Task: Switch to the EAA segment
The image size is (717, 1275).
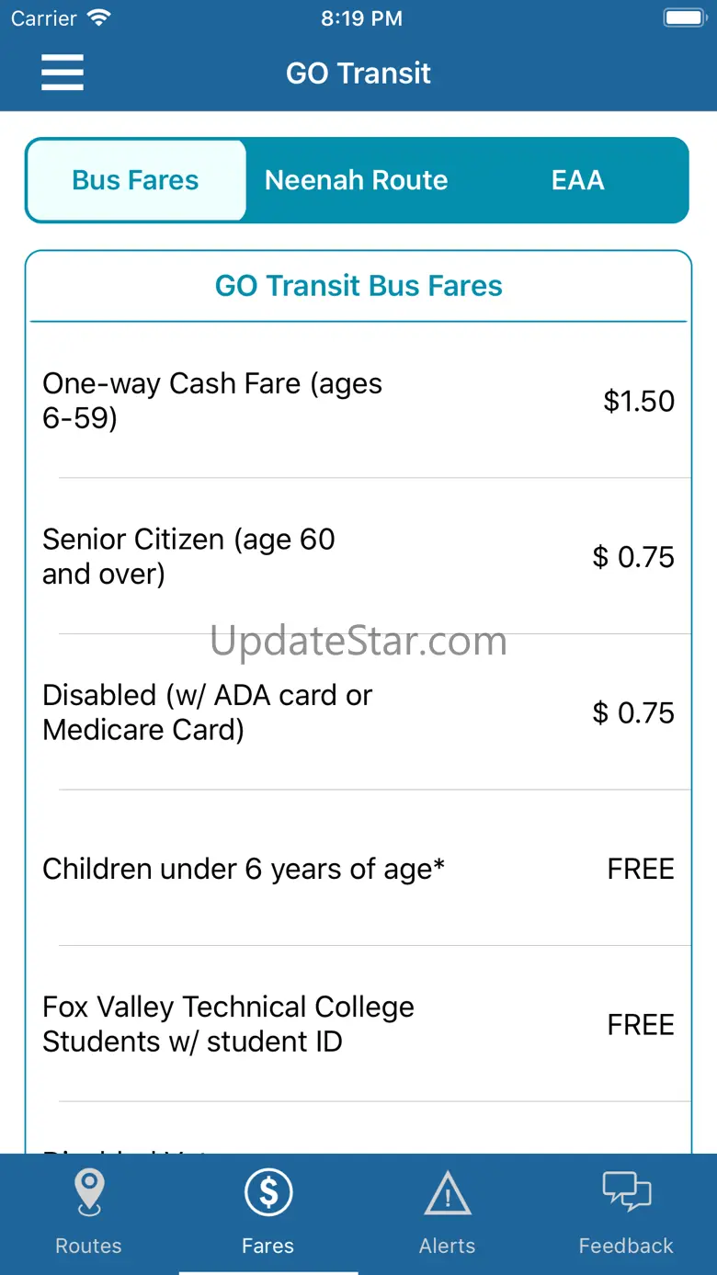Action: pyautogui.click(x=577, y=180)
